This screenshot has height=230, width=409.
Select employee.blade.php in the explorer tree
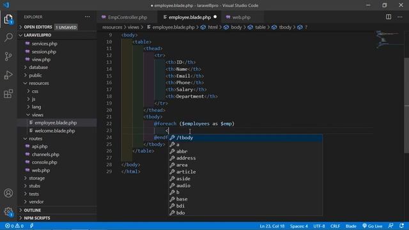(x=57, y=123)
